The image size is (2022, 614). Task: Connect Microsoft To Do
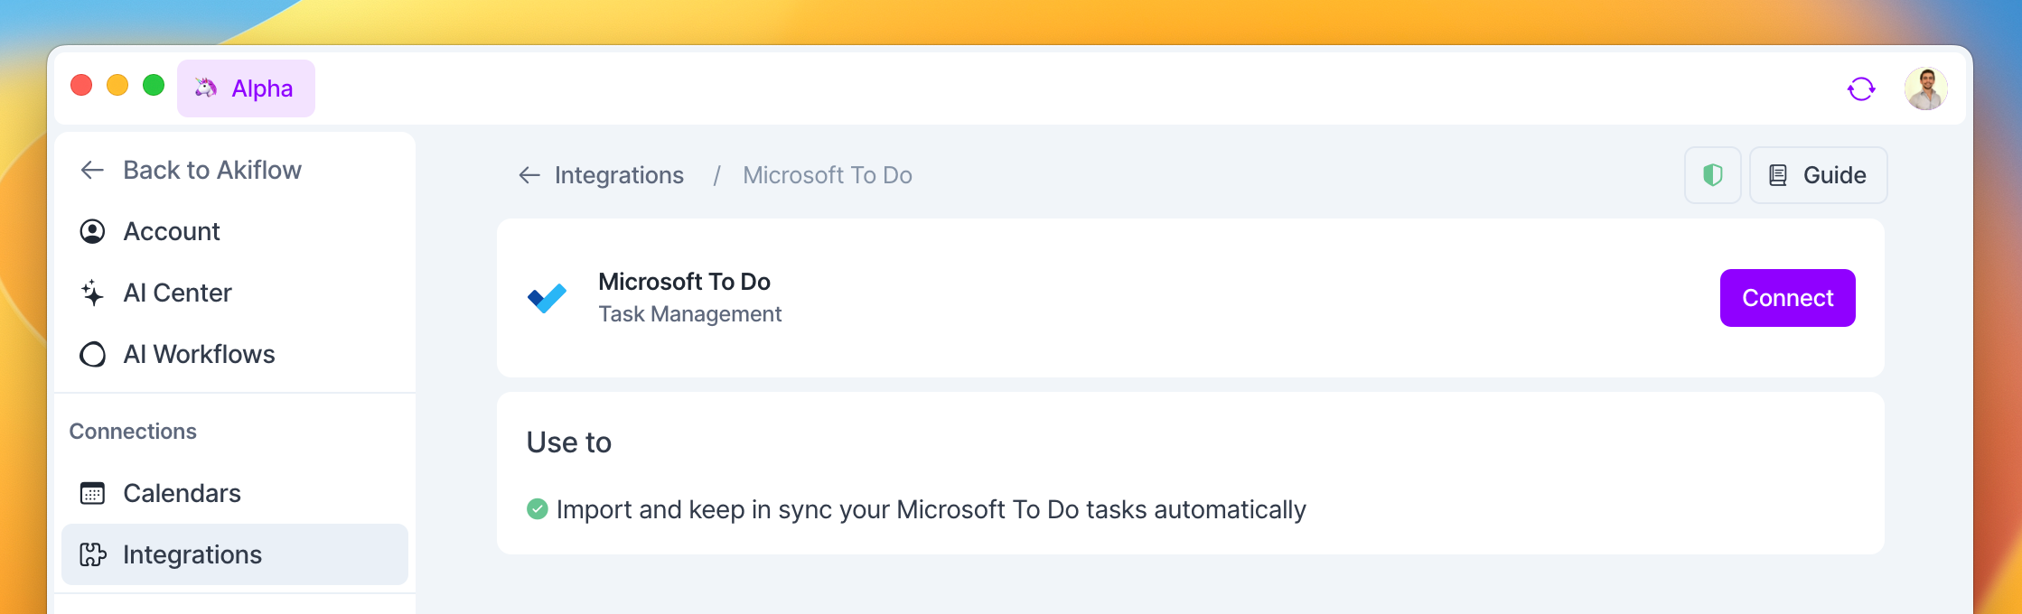(x=1787, y=298)
